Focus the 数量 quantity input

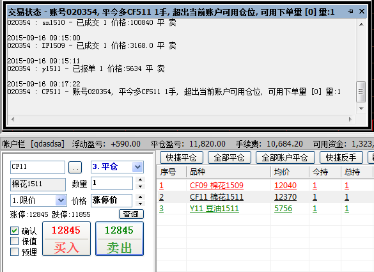[x=112, y=183]
